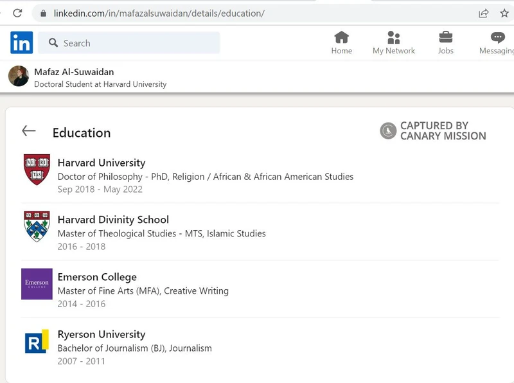
Task: Click the share page icon in address bar
Action: (x=484, y=13)
